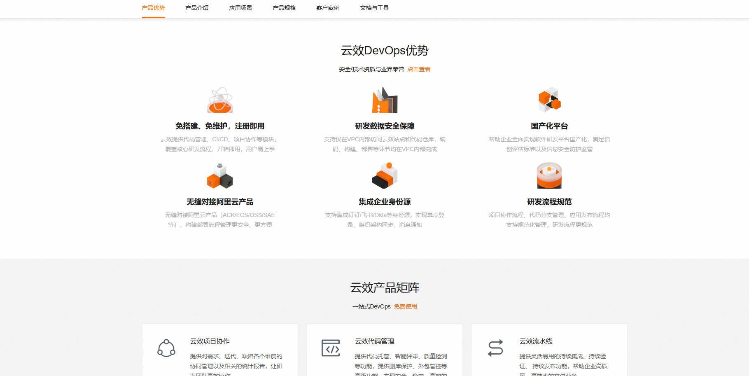Click description starting 项目协作流程
Screen dimensions: 749x376
coord(549,220)
